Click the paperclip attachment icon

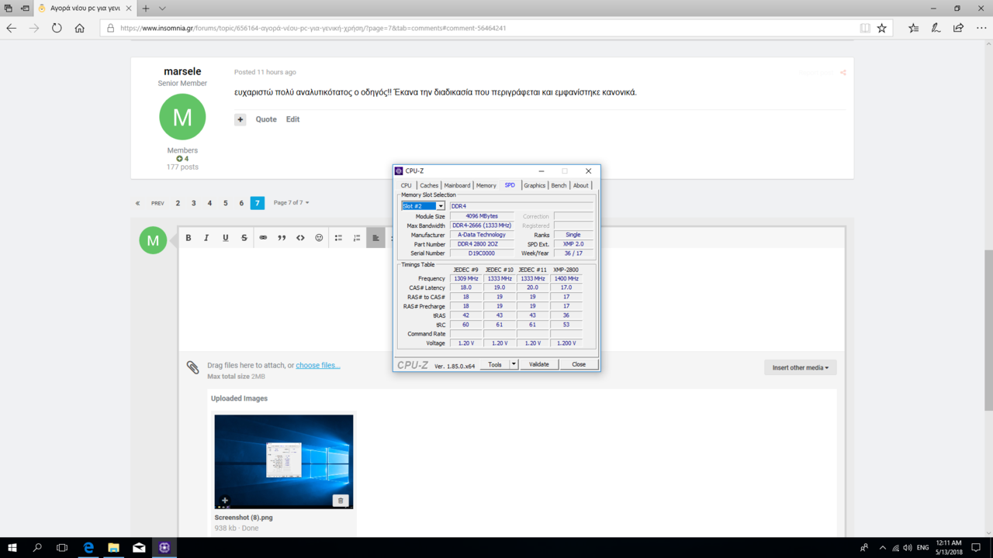click(192, 367)
